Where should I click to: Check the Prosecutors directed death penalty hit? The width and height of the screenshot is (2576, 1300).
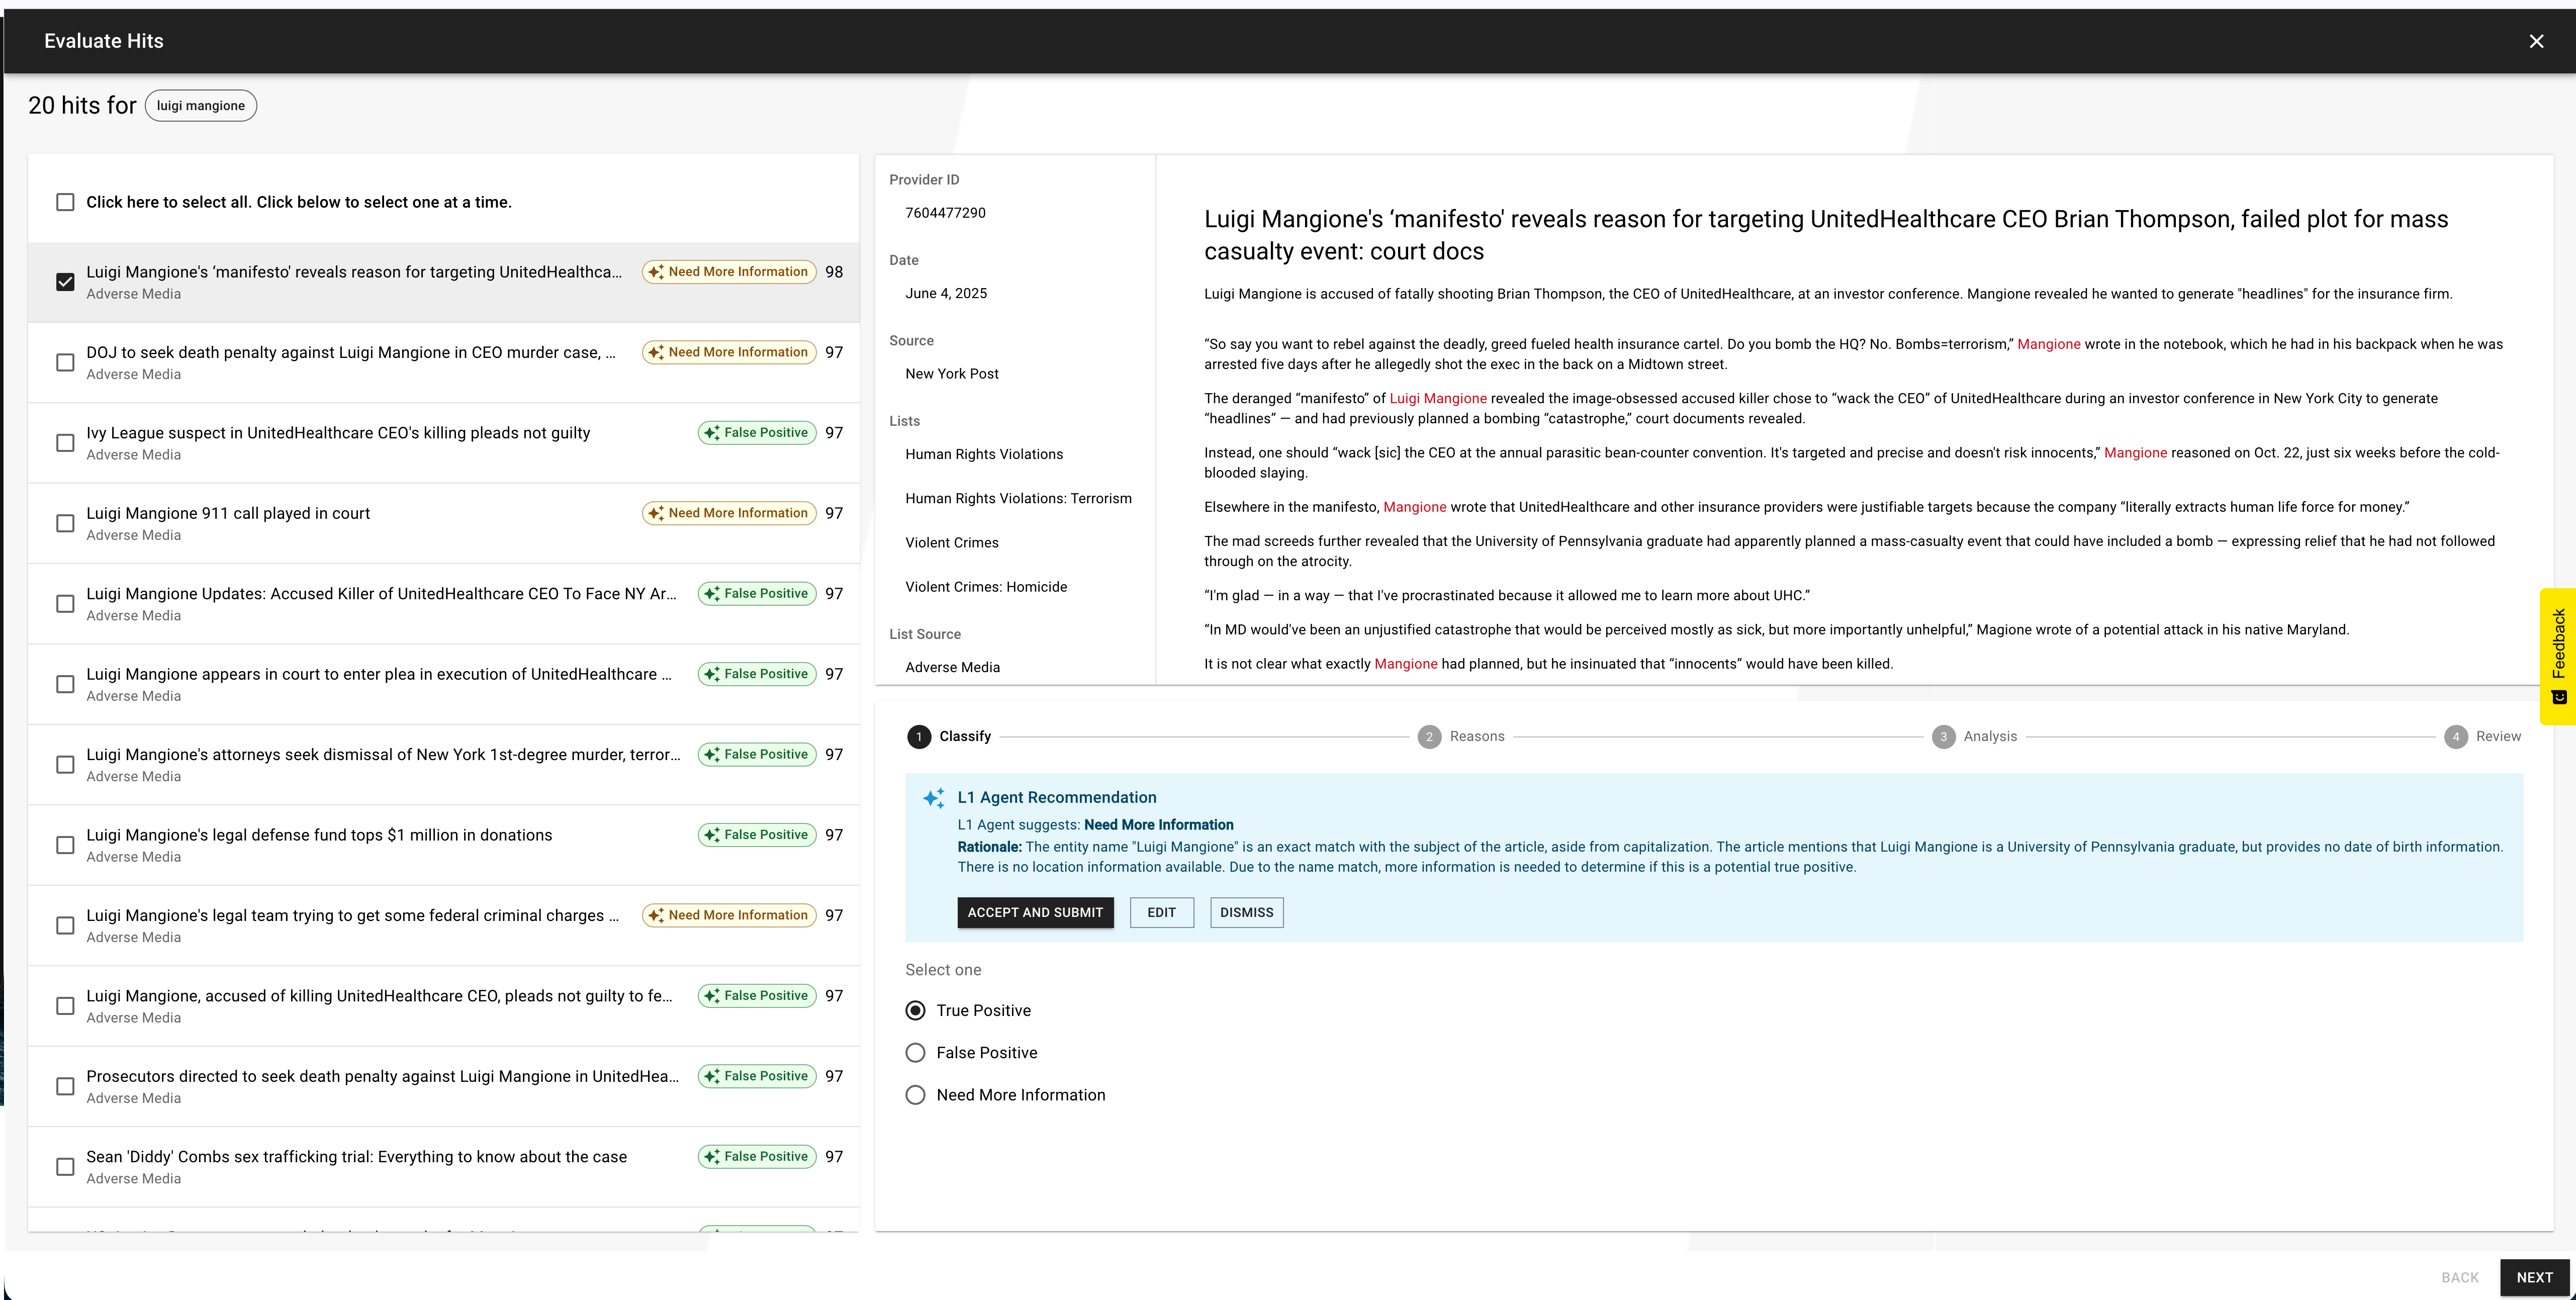click(x=65, y=1086)
